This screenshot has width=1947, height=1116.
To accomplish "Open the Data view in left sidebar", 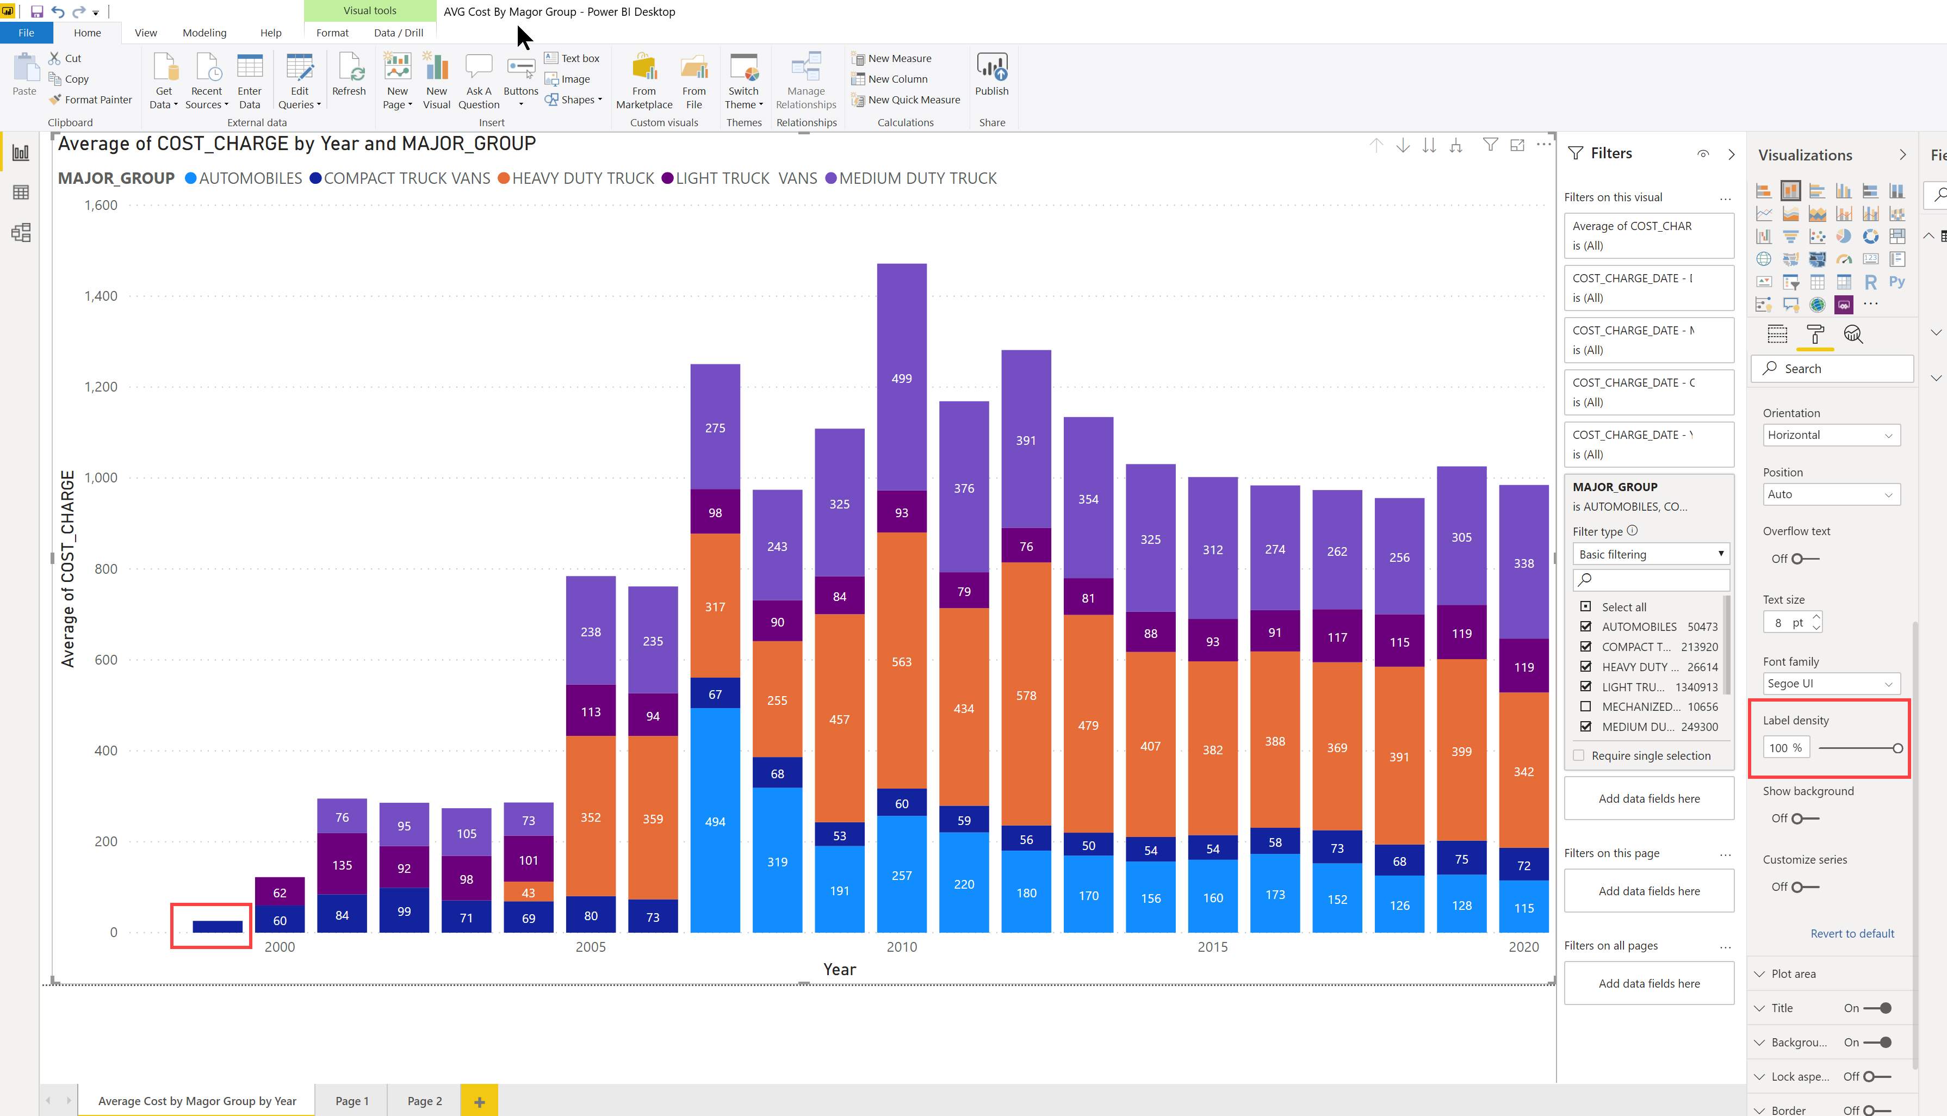I will coord(21,193).
